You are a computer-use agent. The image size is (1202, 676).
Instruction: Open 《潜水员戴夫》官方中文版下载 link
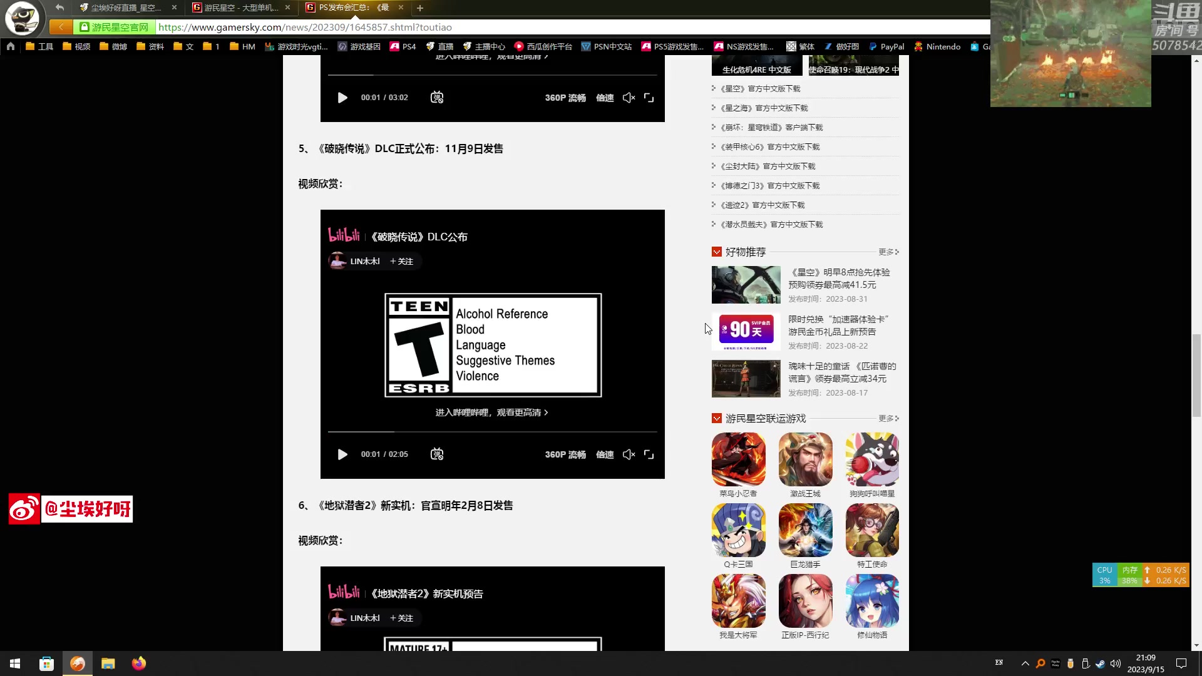pos(771,225)
